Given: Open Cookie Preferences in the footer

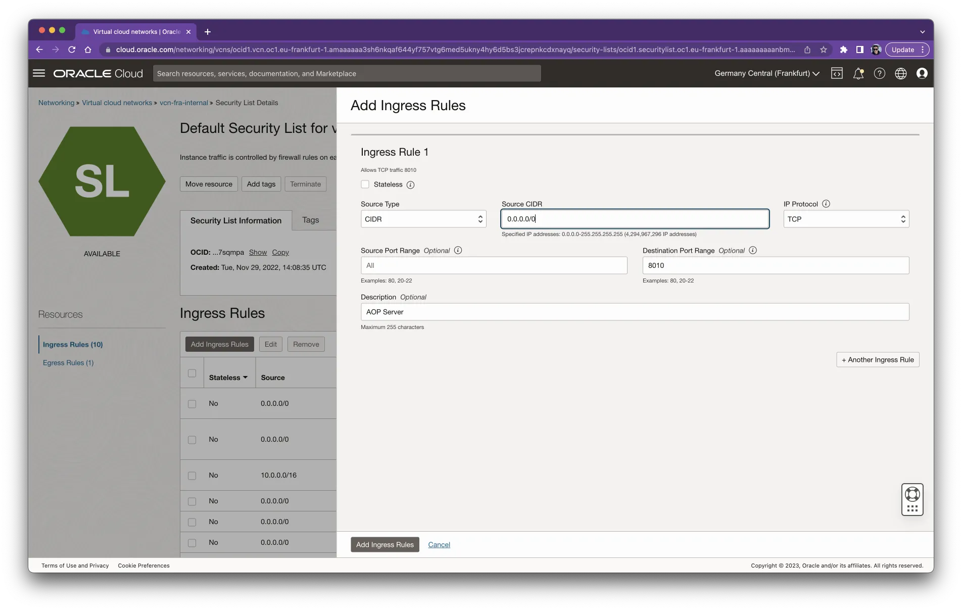Looking at the screenshot, I should 144,566.
